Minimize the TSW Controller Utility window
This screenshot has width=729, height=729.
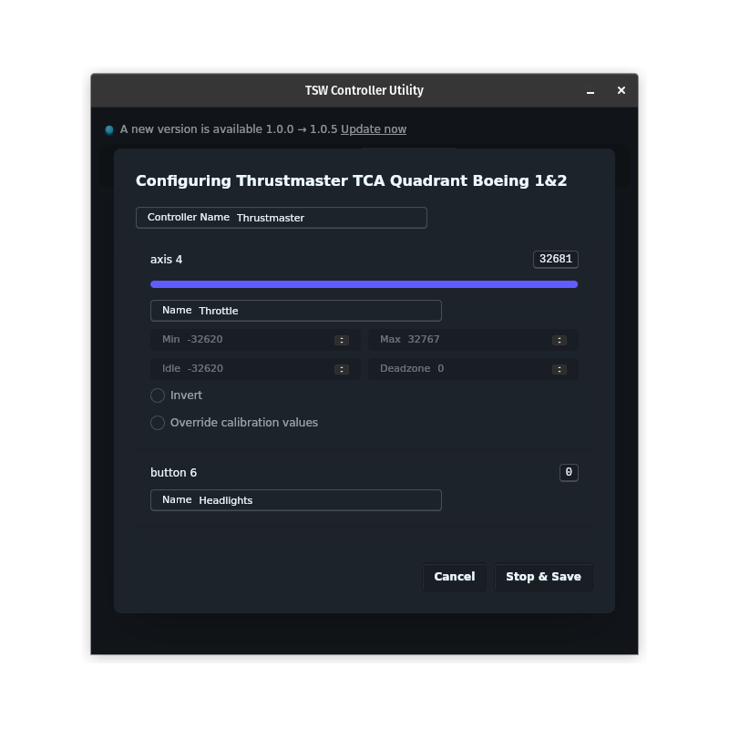[x=590, y=91]
